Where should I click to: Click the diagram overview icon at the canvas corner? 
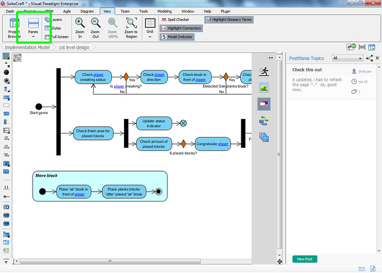[17, 58]
